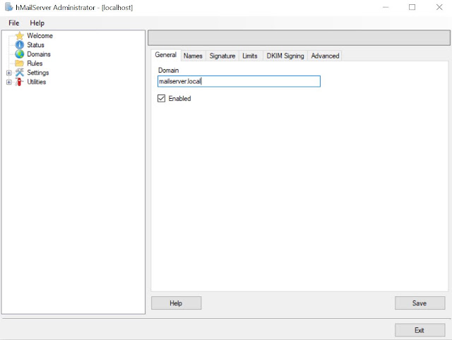The height and width of the screenshot is (340, 452).
Task: Maximize the hMailServer window
Action: [x=412, y=7]
